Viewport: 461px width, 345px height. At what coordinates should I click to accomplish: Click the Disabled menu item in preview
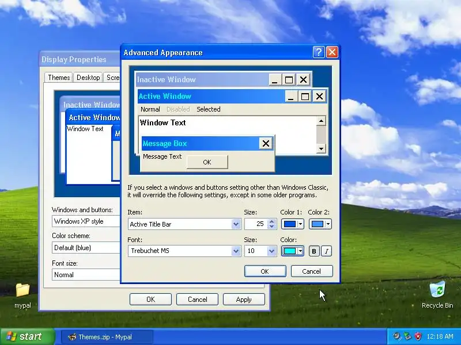pyautogui.click(x=178, y=109)
